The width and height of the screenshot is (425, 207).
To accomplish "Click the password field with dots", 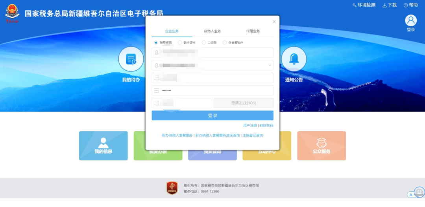I will (x=213, y=90).
